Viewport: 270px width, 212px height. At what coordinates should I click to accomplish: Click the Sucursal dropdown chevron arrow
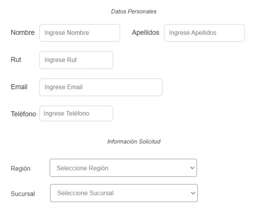tap(193, 193)
